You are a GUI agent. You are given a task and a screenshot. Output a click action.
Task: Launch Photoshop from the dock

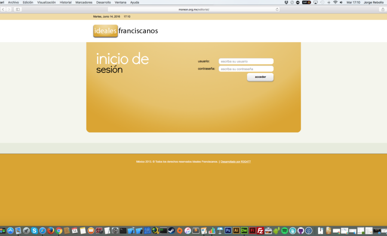(x=228, y=230)
